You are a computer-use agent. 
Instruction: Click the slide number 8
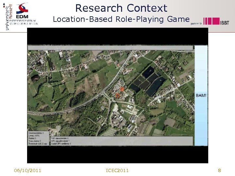click(x=219, y=170)
